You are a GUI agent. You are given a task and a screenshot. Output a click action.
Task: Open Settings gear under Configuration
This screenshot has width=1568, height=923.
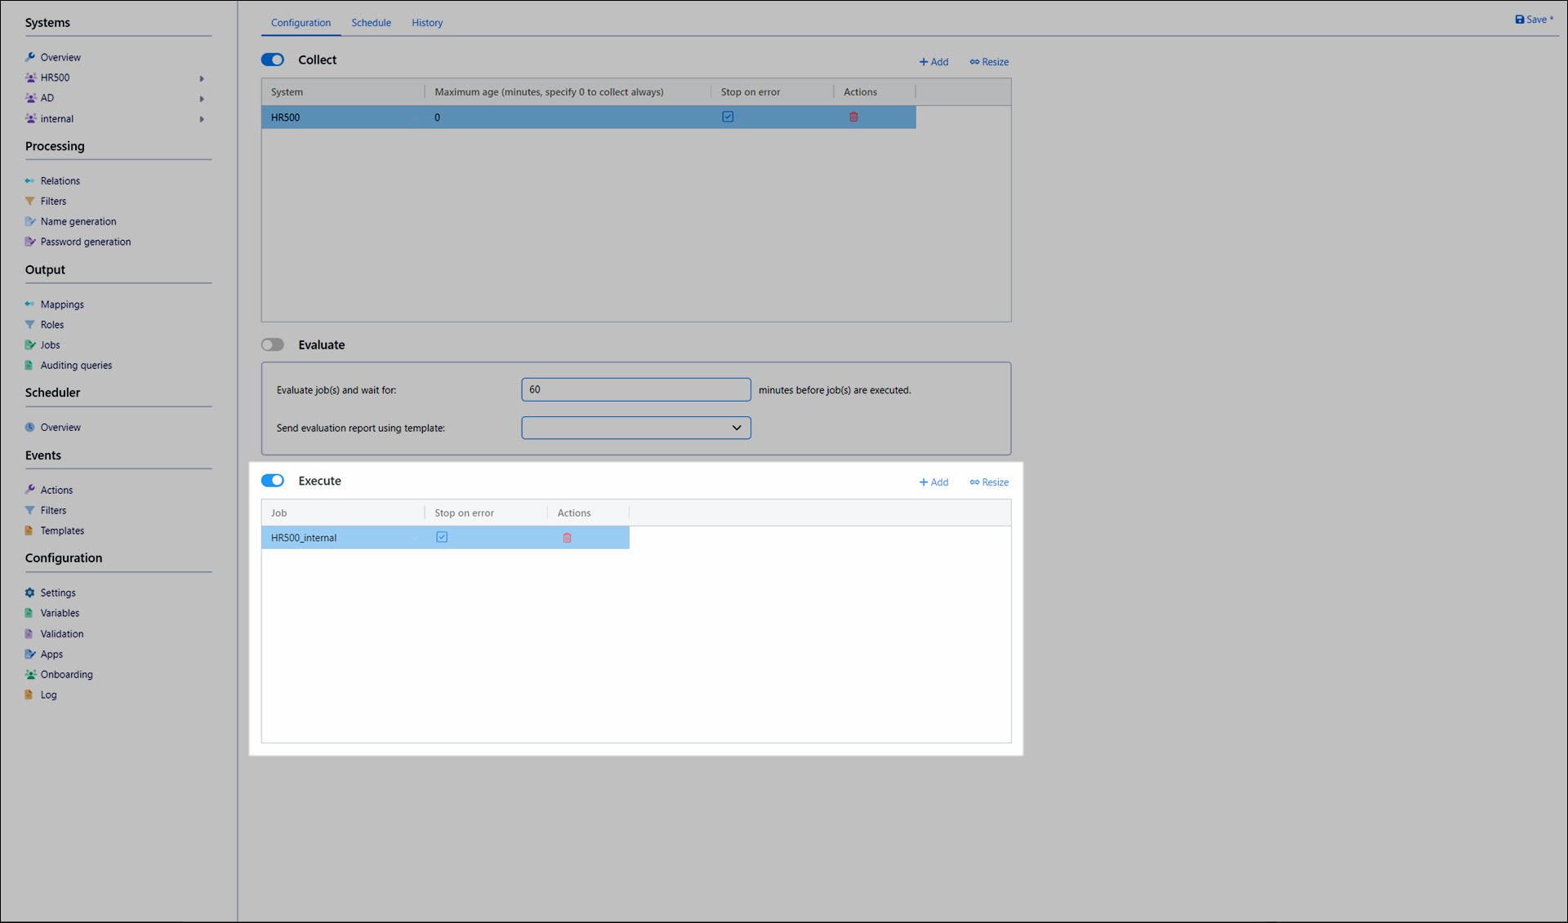[x=57, y=592]
